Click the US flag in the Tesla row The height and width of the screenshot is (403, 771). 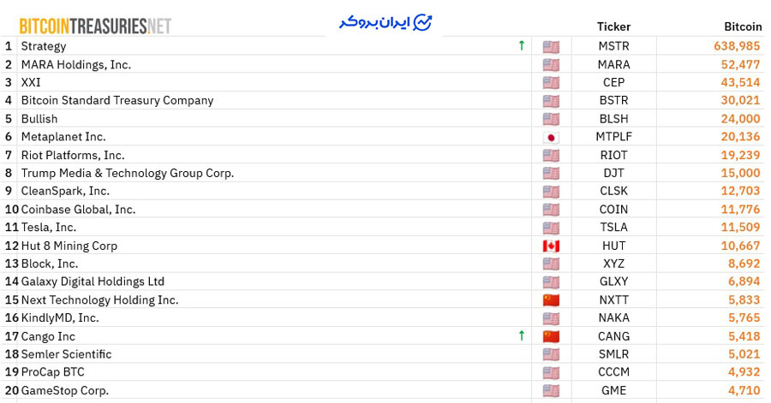pyautogui.click(x=551, y=228)
